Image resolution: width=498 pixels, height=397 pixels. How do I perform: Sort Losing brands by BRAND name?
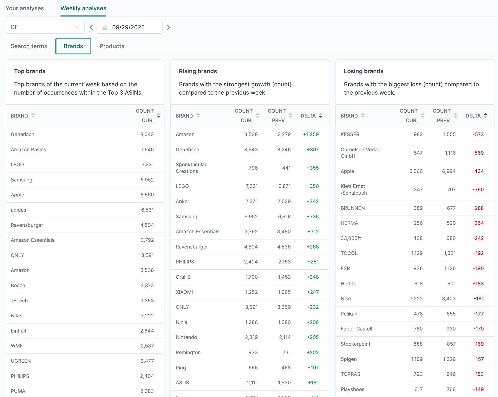coord(363,115)
